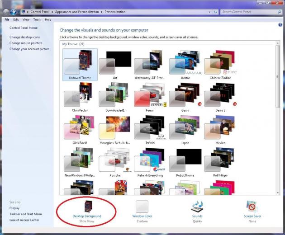The width and height of the screenshot is (285, 235).
Task: Open the Window Color settings icon
Action: (142, 207)
